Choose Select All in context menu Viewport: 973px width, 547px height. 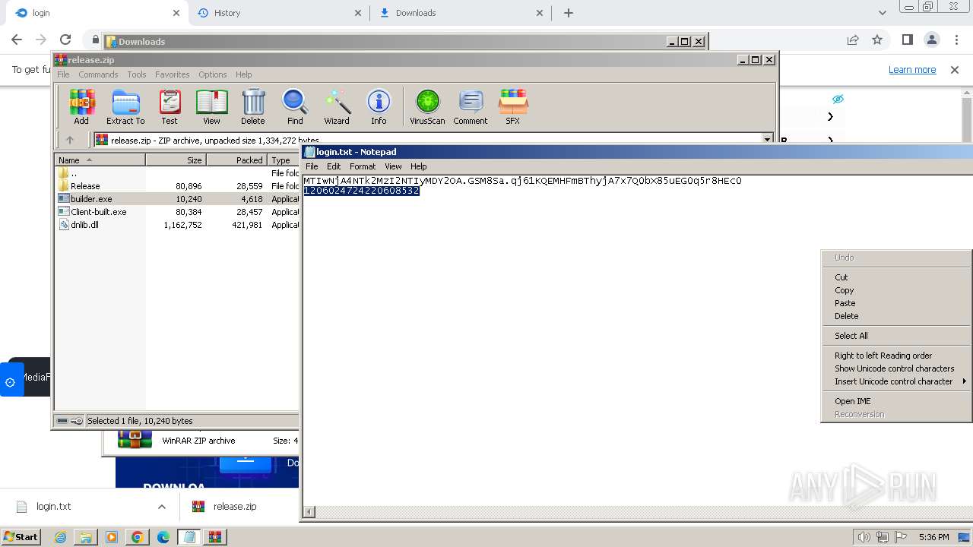point(851,336)
